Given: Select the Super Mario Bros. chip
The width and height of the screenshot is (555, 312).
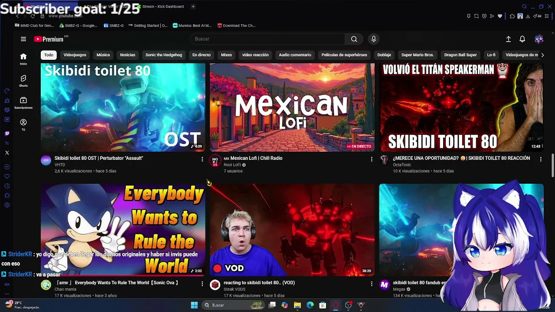Looking at the screenshot, I should click(418, 55).
